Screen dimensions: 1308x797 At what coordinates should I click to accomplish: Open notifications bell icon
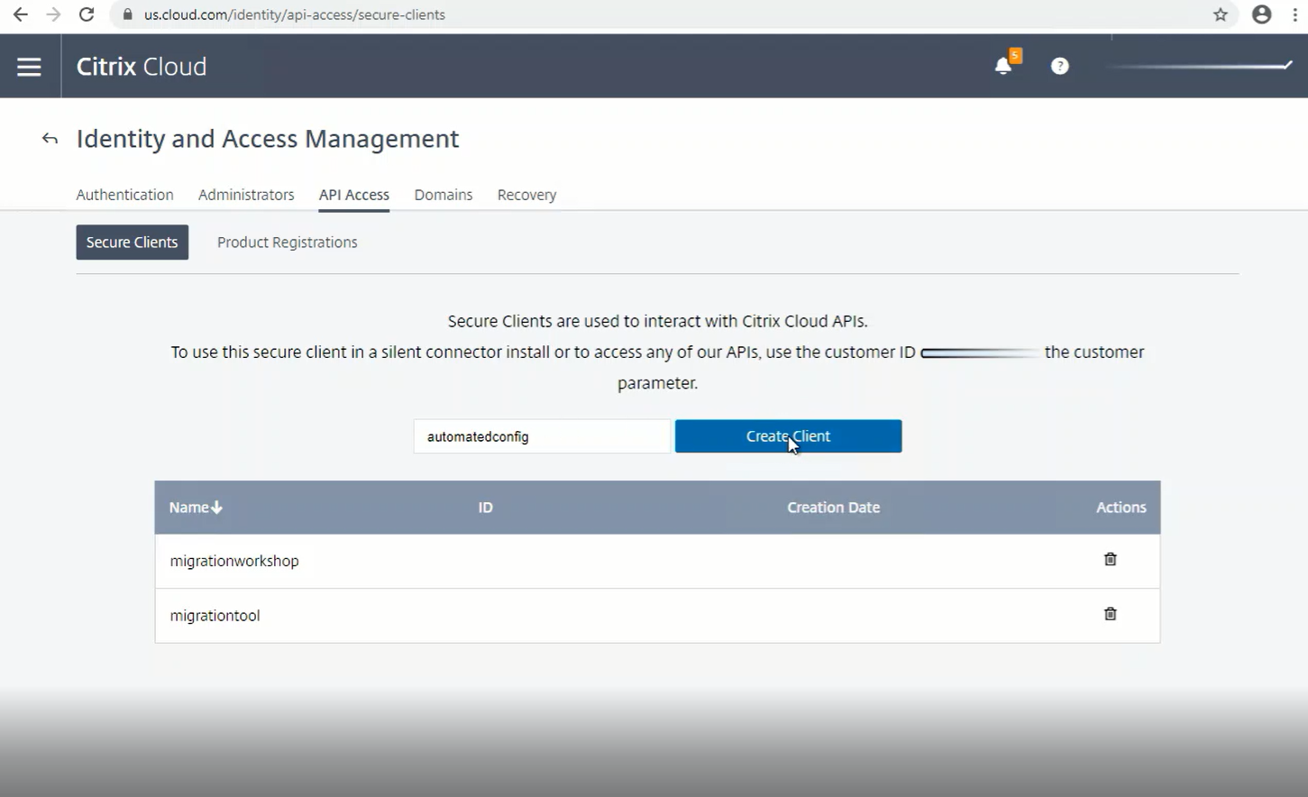click(1003, 66)
